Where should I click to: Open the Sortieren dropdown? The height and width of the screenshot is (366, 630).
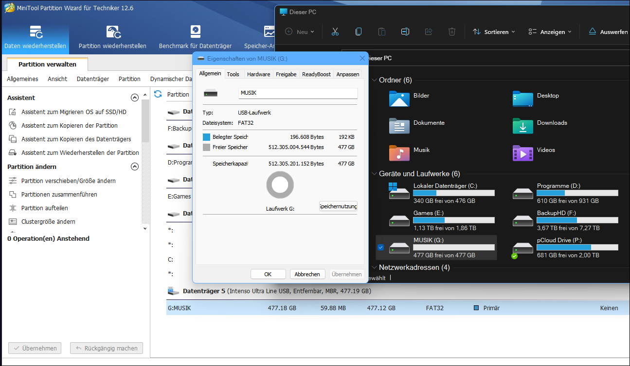click(494, 32)
